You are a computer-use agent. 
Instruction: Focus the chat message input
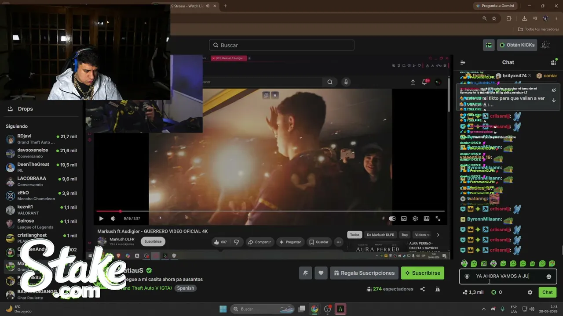tap(508, 276)
